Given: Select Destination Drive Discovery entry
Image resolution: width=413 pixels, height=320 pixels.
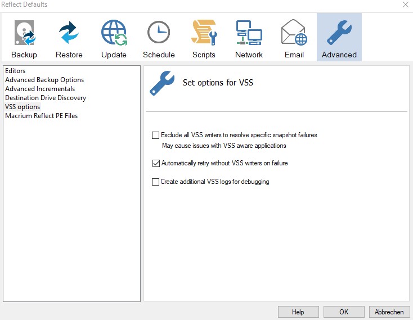Looking at the screenshot, I should (46, 98).
